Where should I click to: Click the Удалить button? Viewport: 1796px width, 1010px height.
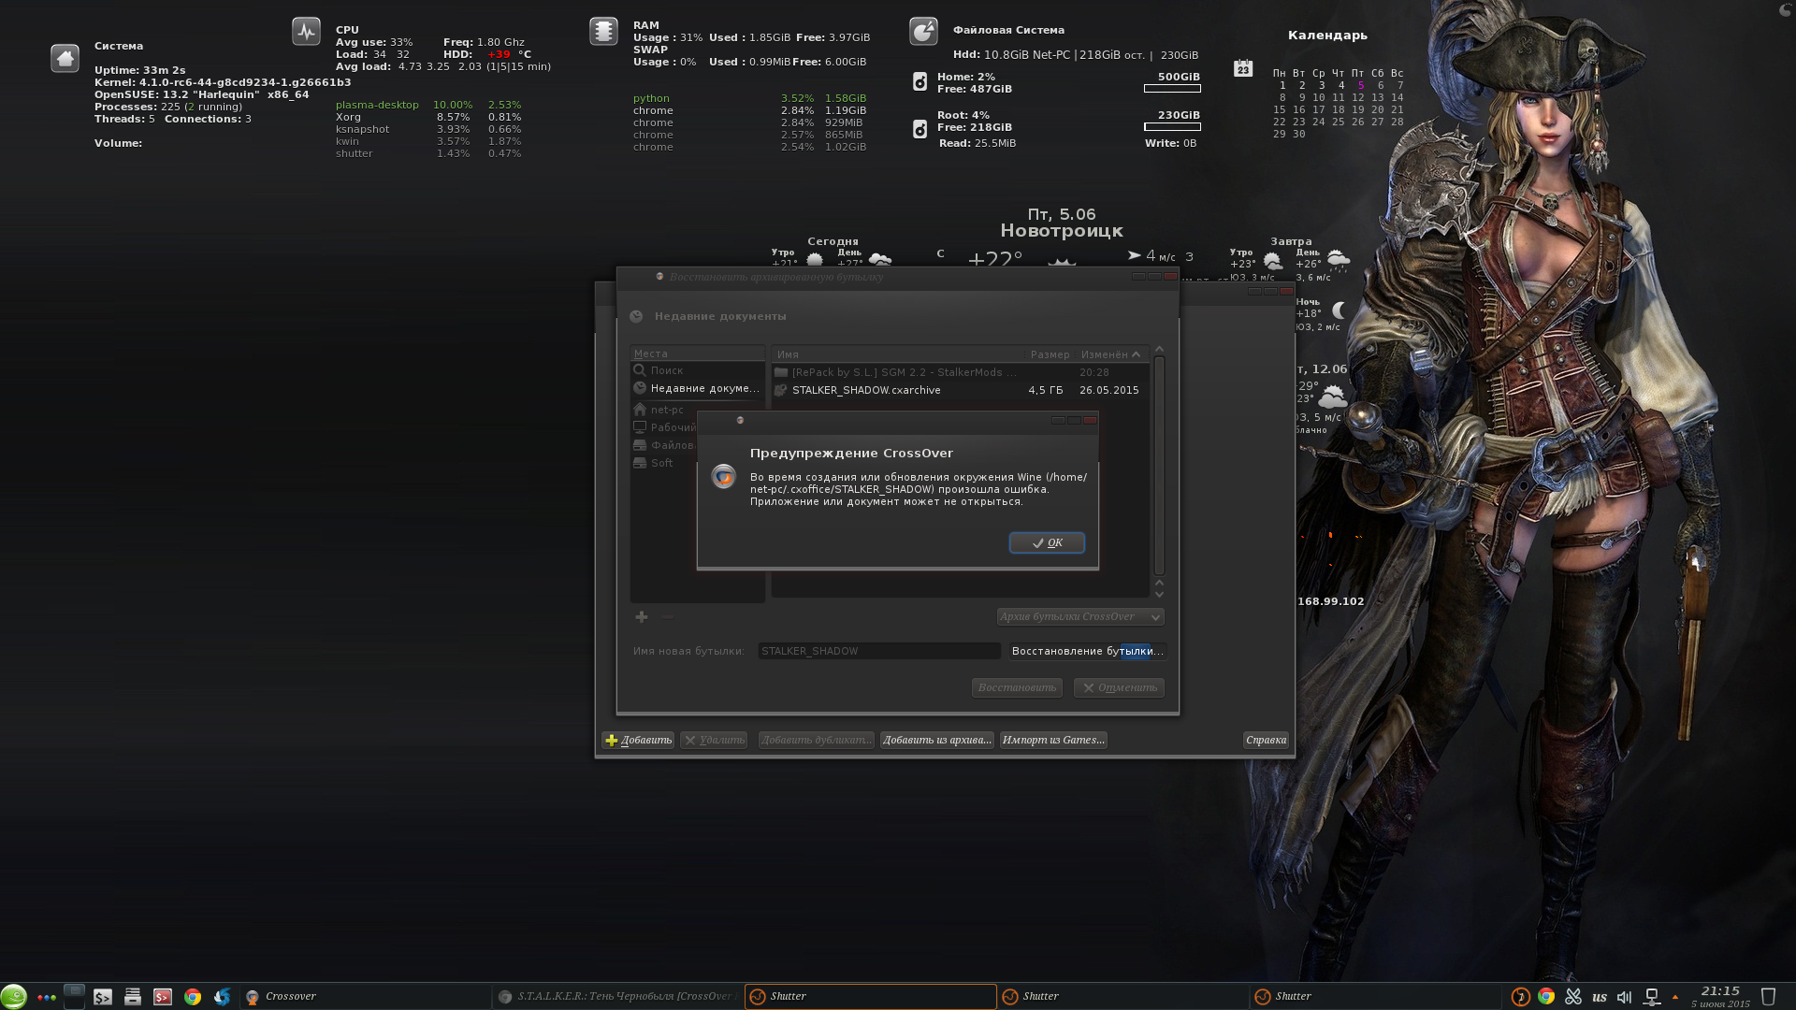coord(714,740)
